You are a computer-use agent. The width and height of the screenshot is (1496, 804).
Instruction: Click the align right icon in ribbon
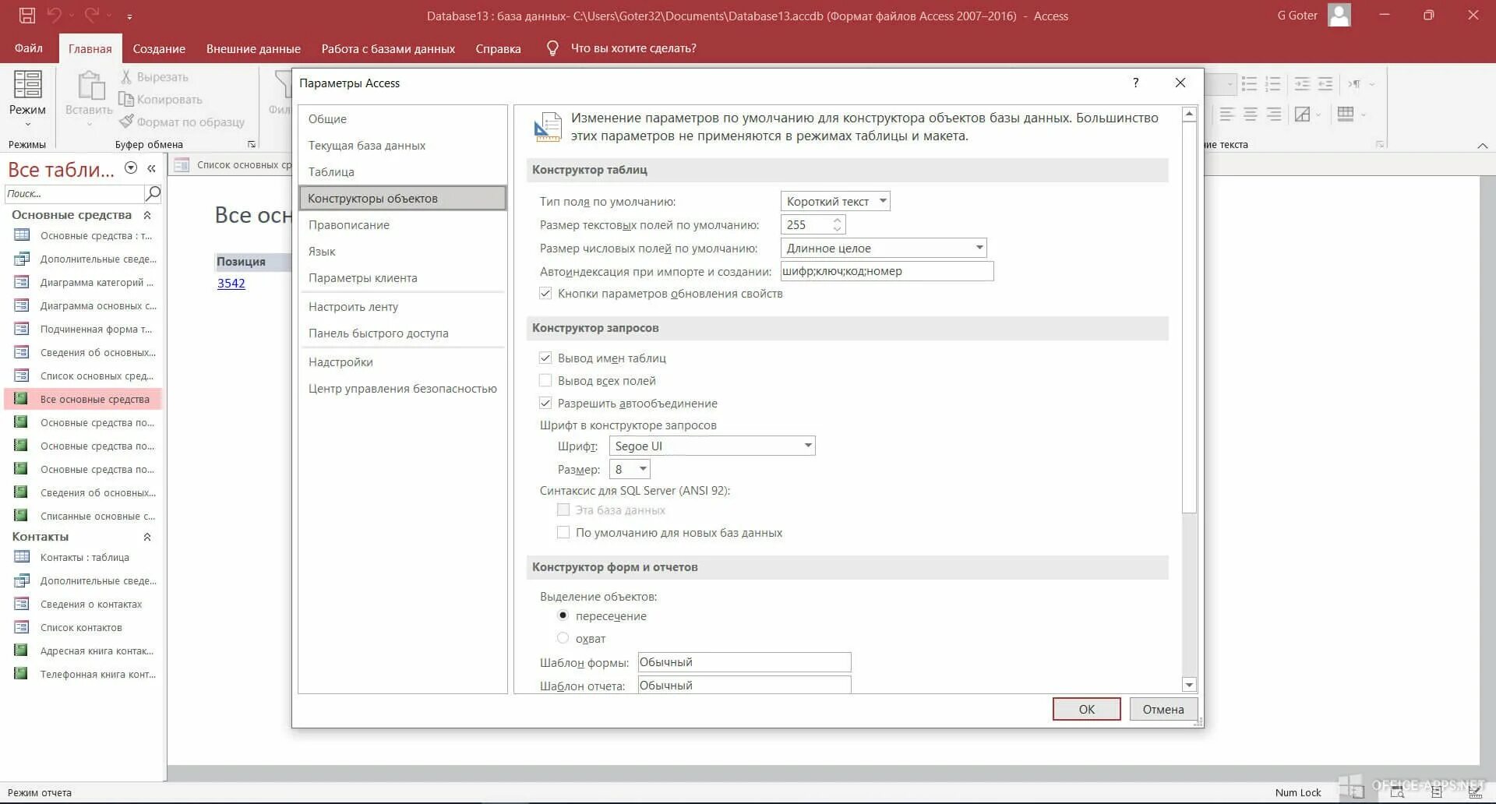click(1274, 115)
